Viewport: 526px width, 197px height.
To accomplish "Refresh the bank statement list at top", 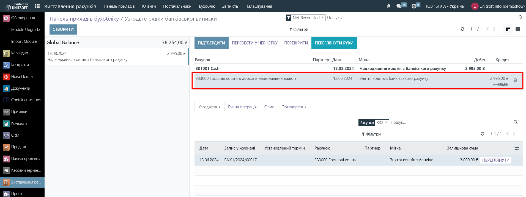I will [x=462, y=29].
